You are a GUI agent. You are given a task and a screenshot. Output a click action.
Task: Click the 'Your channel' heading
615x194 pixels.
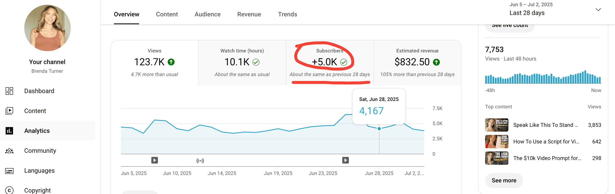pos(47,62)
